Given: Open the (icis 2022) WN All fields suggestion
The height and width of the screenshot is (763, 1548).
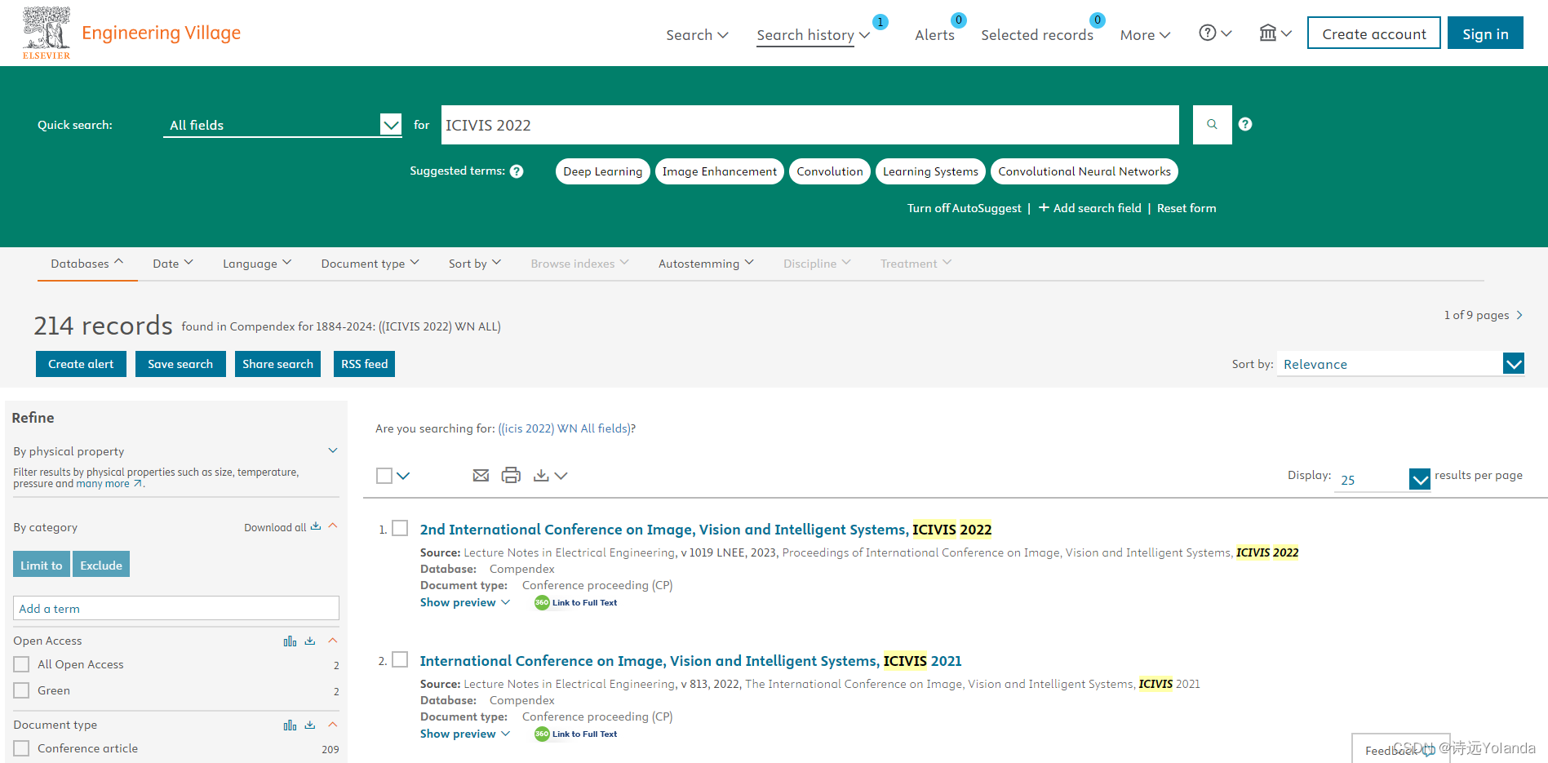Looking at the screenshot, I should click(x=565, y=428).
